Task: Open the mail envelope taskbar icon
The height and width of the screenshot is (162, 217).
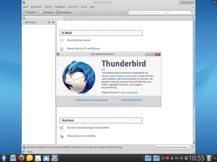Action: tap(38, 158)
